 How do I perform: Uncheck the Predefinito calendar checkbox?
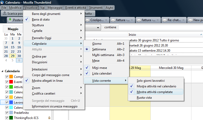(x=7, y=113)
